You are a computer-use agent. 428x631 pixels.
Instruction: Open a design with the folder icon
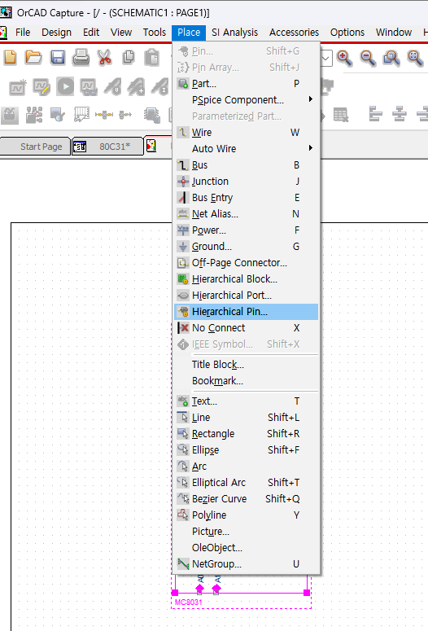pos(33,58)
